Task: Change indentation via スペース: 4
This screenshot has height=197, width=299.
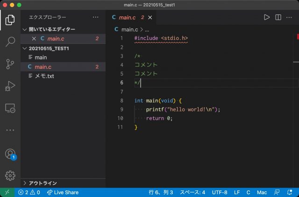Action: (192, 192)
